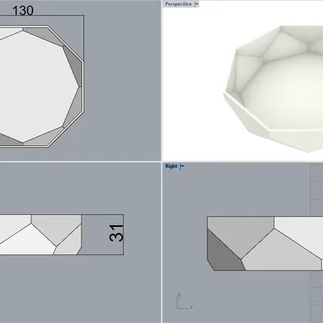This screenshot has width=323, height=323.
Task: Pick the lightest upper-right facet in Right view
Action: pyautogui.click(x=300, y=233)
